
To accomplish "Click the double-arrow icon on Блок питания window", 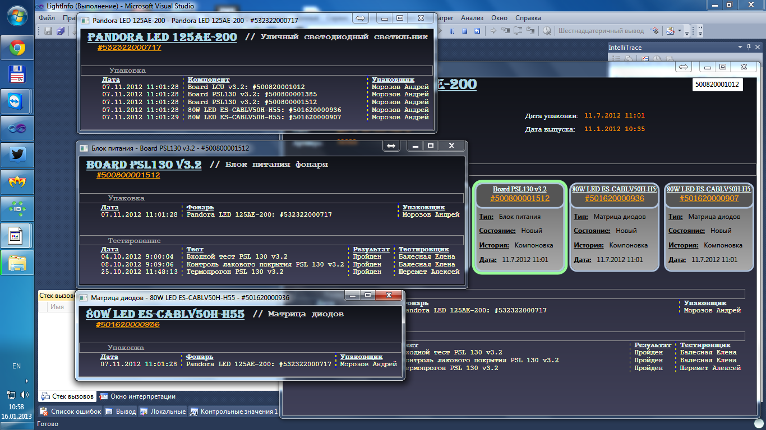I will 391,146.
